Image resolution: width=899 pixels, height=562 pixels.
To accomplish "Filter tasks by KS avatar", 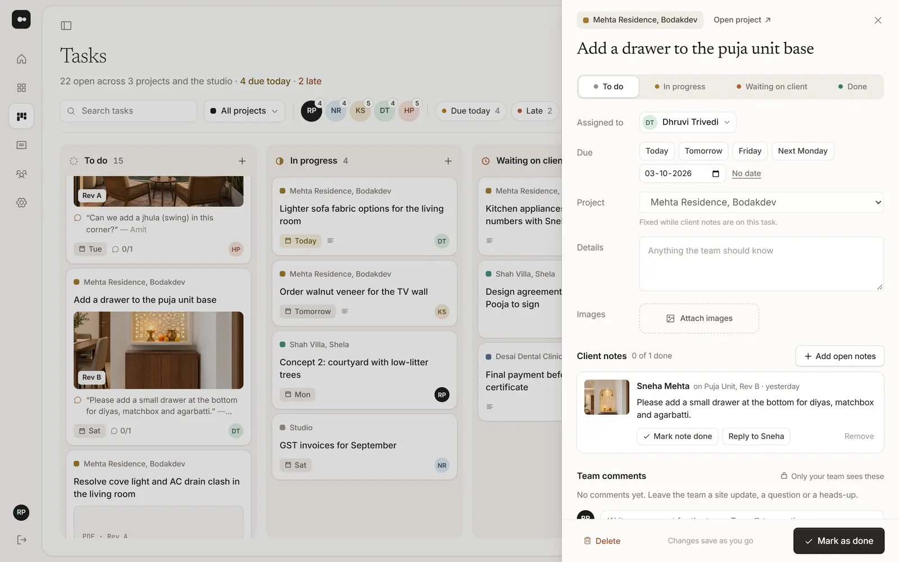I will tap(360, 111).
